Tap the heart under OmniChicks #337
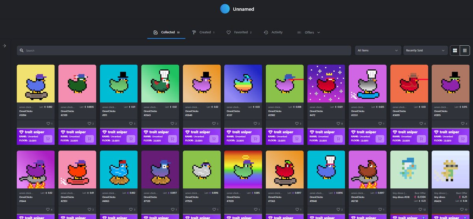Viewport: 473px width, 219px height. click(x=255, y=124)
